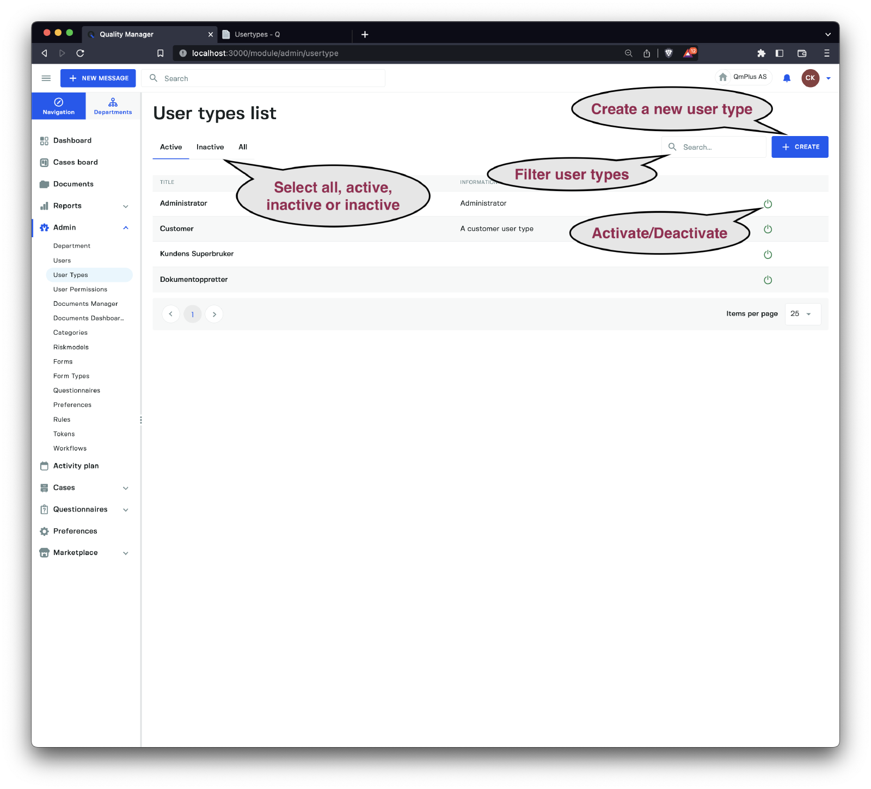871x789 pixels.
Task: Deactivate the Administrator user type
Action: [x=768, y=204]
